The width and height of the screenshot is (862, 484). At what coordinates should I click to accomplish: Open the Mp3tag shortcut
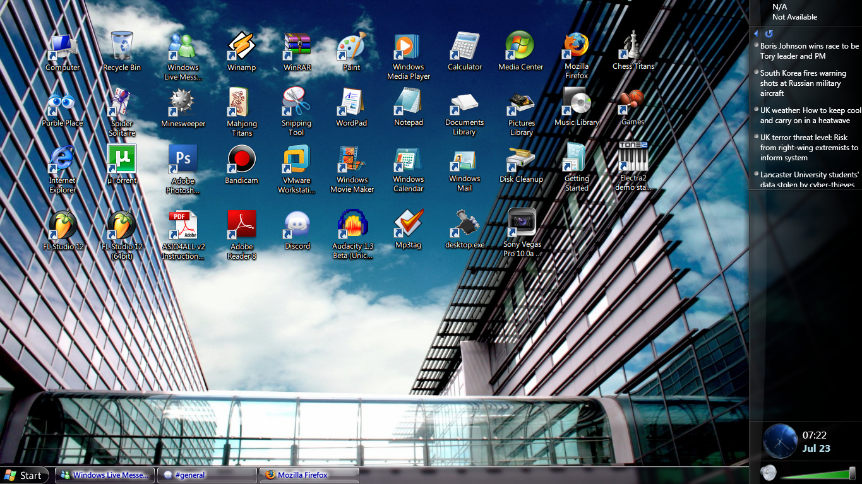(409, 229)
